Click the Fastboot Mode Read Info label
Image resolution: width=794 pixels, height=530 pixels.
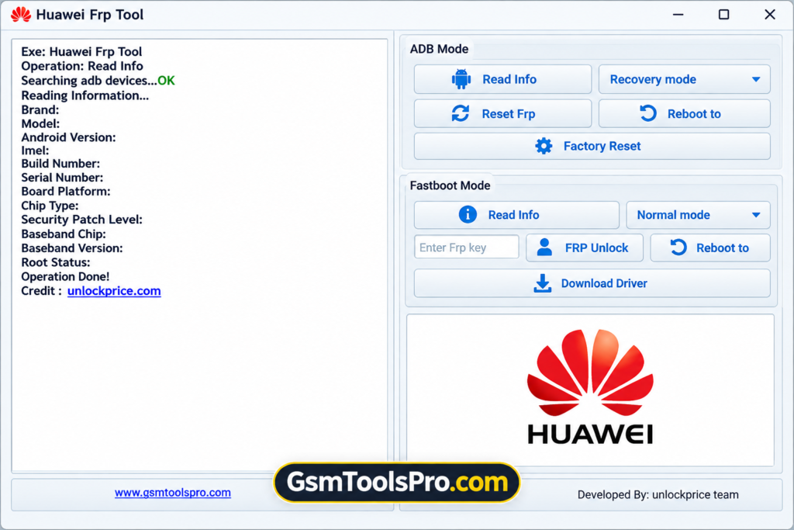click(x=513, y=215)
